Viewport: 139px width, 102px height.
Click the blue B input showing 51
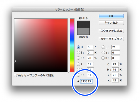tap(90, 75)
